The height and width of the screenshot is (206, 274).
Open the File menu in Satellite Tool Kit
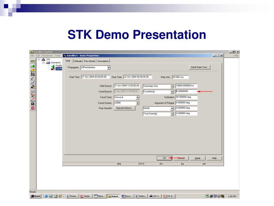click(x=32, y=56)
